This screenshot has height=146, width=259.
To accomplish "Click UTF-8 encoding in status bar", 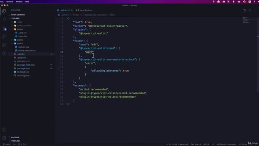I will click(206, 144).
